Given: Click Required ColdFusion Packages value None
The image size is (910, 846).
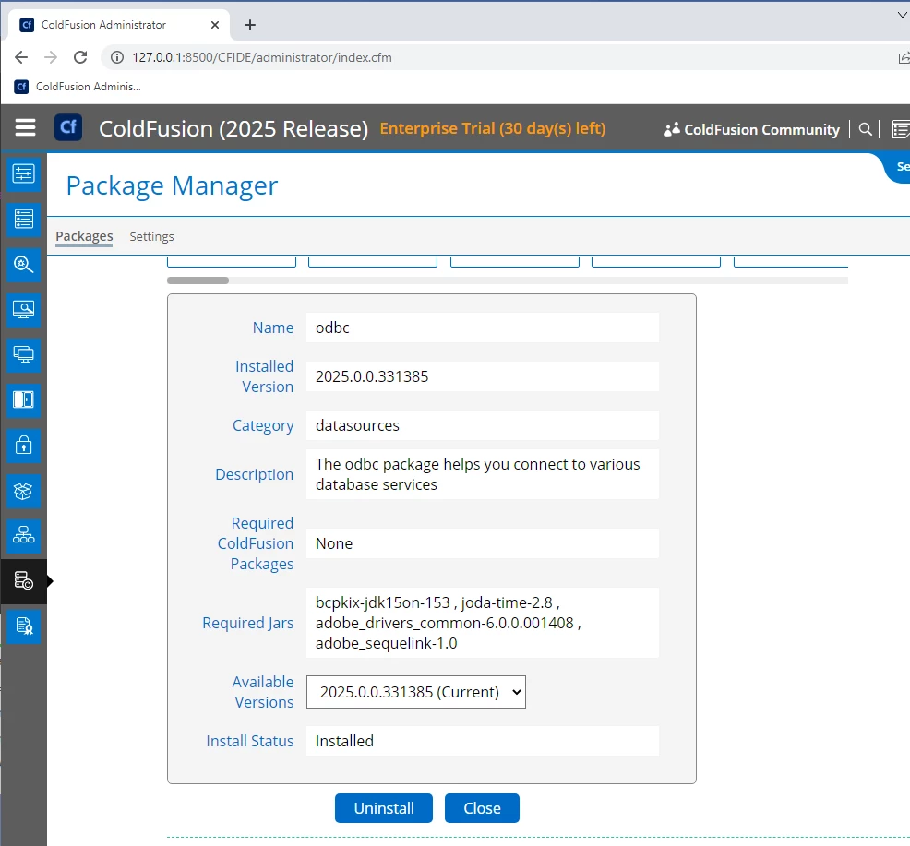Looking at the screenshot, I should click(483, 543).
